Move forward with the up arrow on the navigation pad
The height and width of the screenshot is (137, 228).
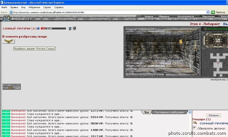pyautogui.click(x=218, y=36)
